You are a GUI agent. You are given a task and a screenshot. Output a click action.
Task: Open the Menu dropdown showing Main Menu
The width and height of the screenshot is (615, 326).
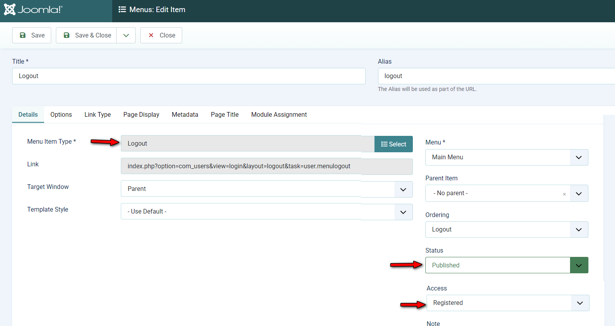(506, 157)
